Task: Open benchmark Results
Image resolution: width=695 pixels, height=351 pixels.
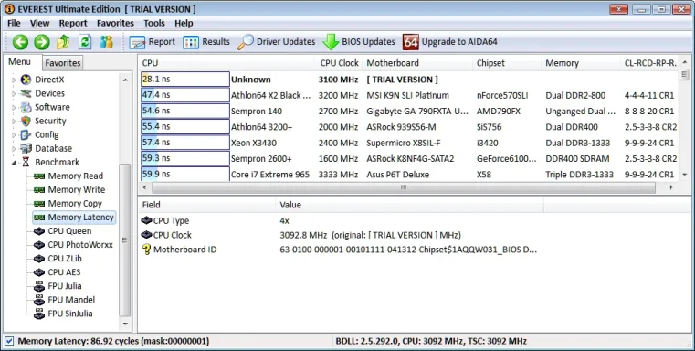Action: [206, 42]
